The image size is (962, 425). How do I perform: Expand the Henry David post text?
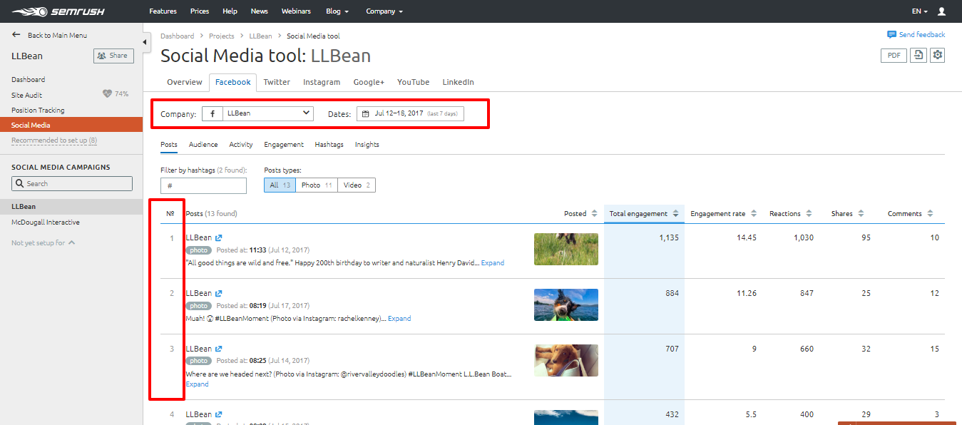pos(493,263)
